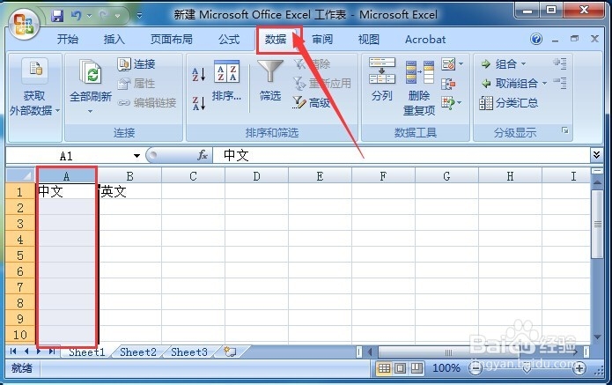Click the select-all corner of the grid
This screenshot has width=612, height=385.
pyautogui.click(x=20, y=175)
